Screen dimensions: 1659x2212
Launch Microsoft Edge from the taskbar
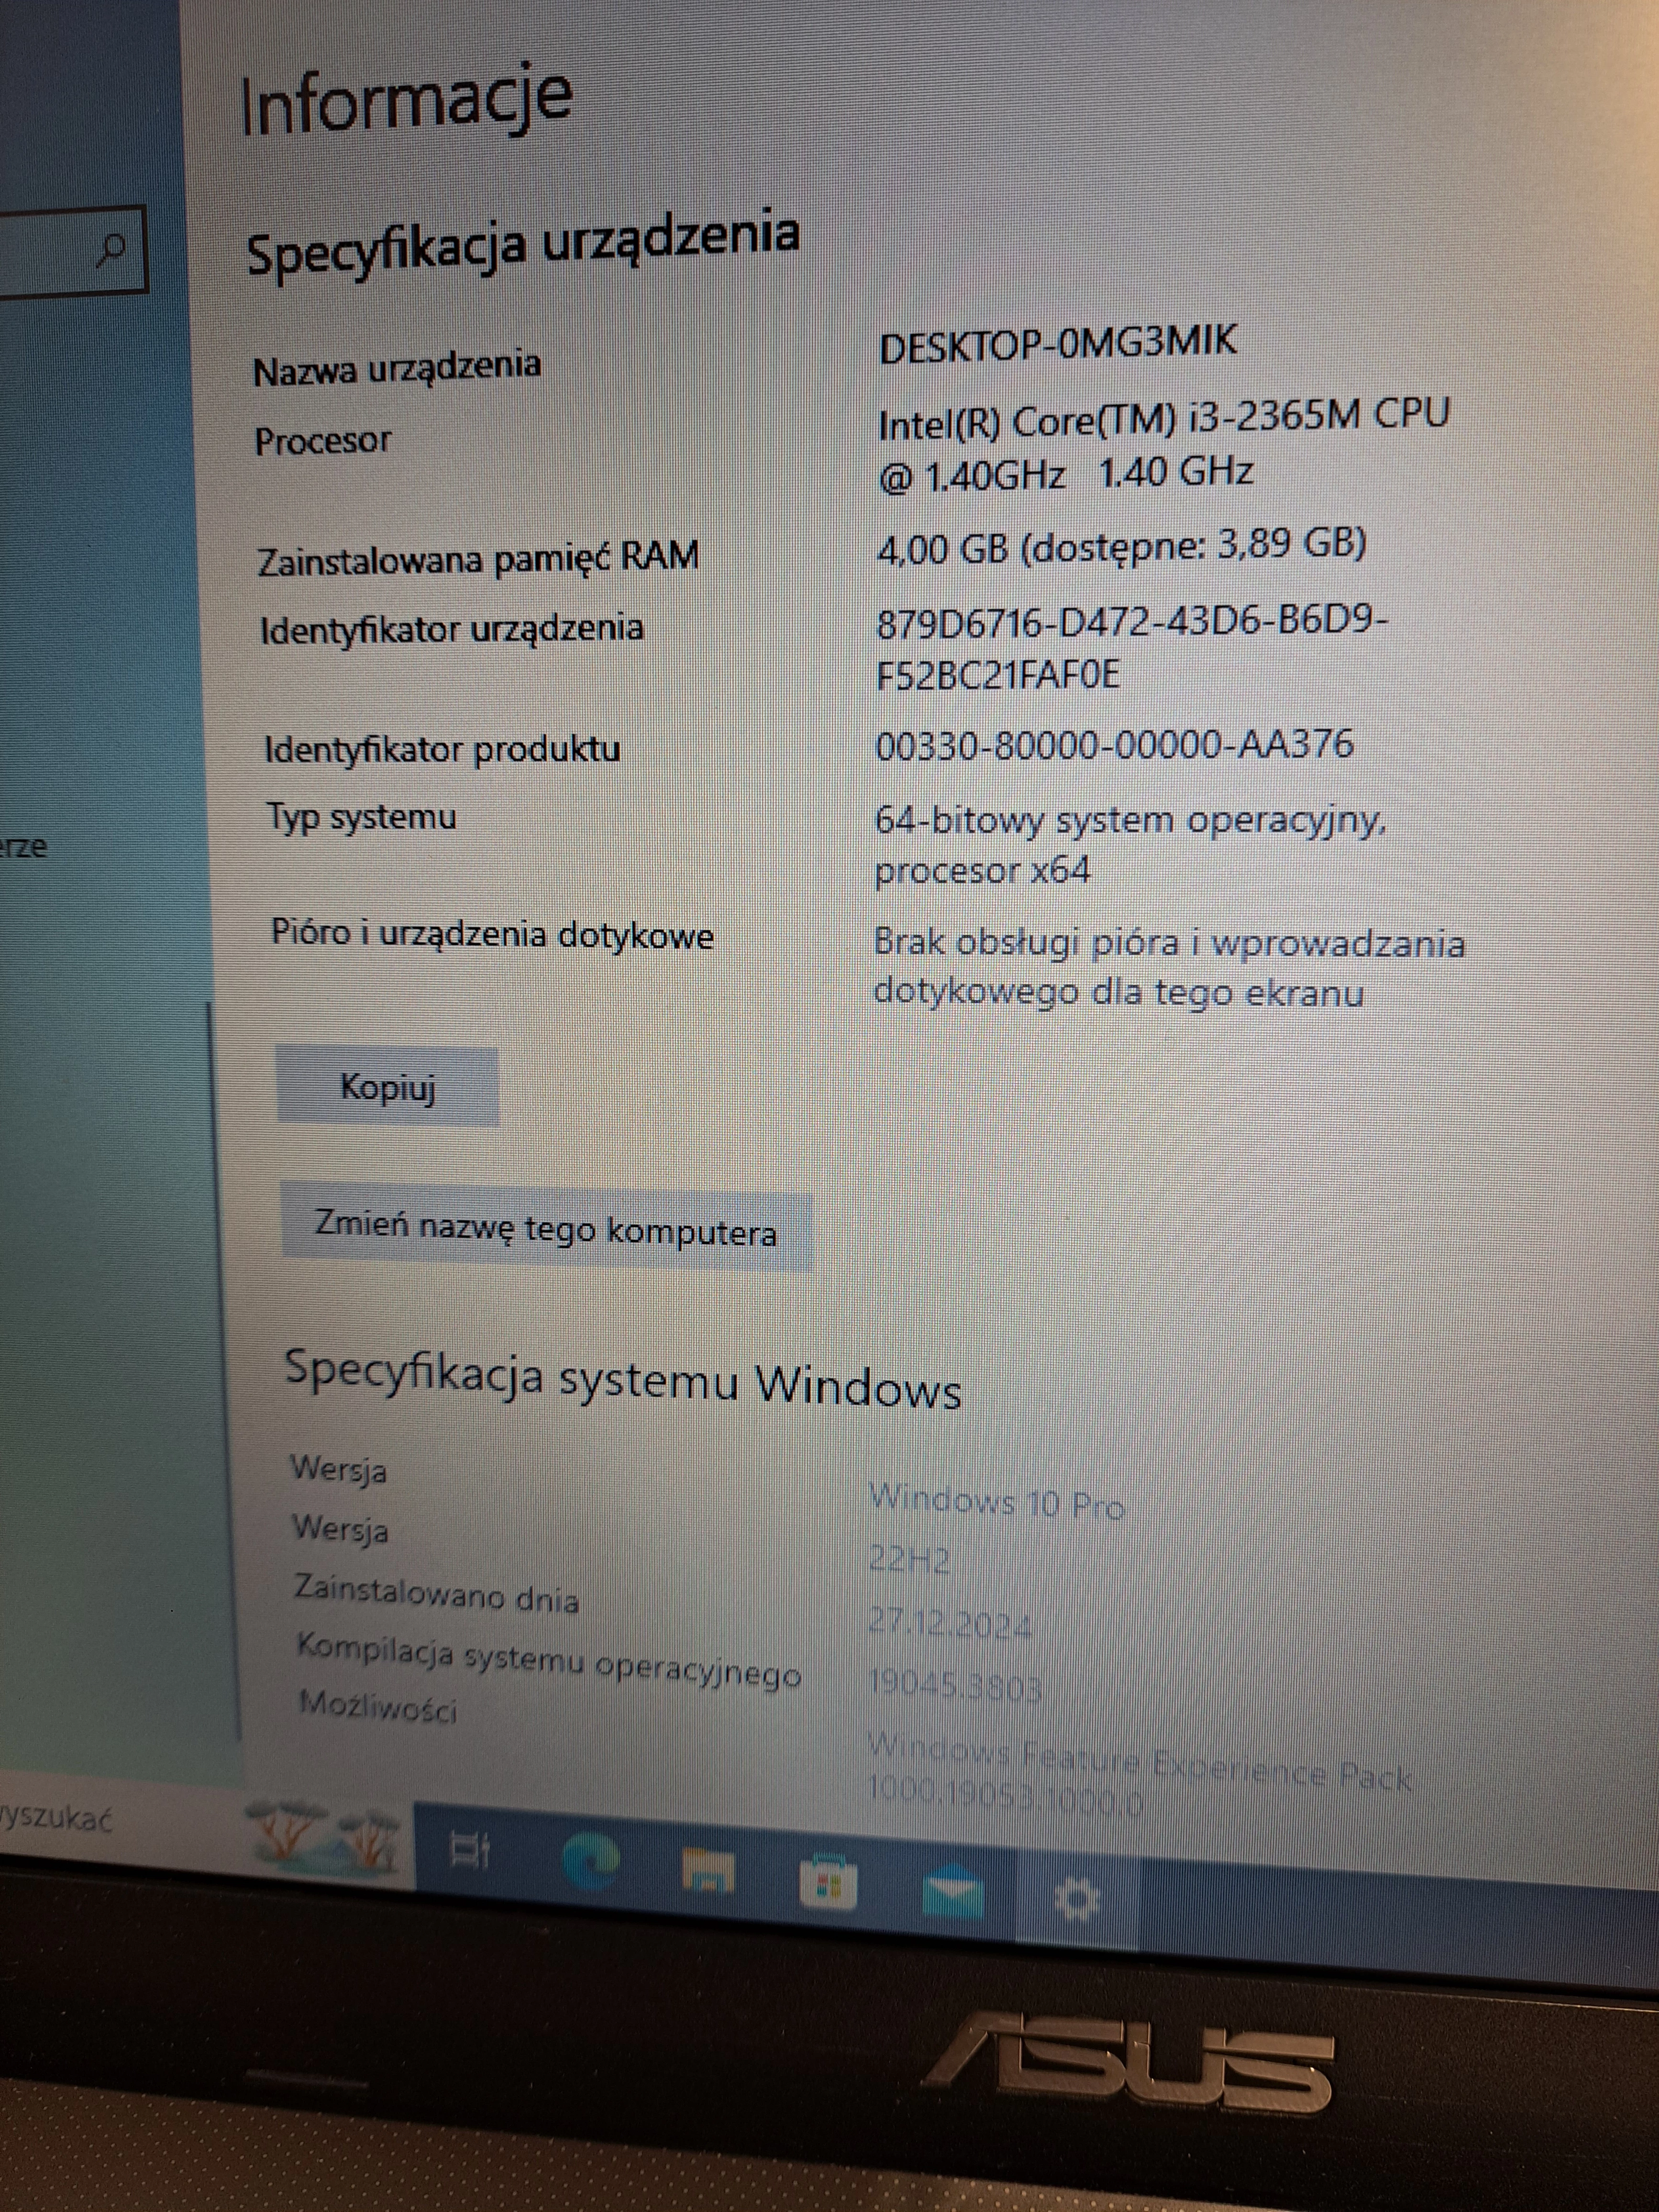pos(590,1860)
